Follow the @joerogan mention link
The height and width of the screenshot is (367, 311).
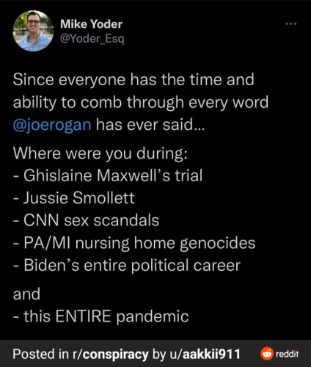pyautogui.click(x=52, y=125)
